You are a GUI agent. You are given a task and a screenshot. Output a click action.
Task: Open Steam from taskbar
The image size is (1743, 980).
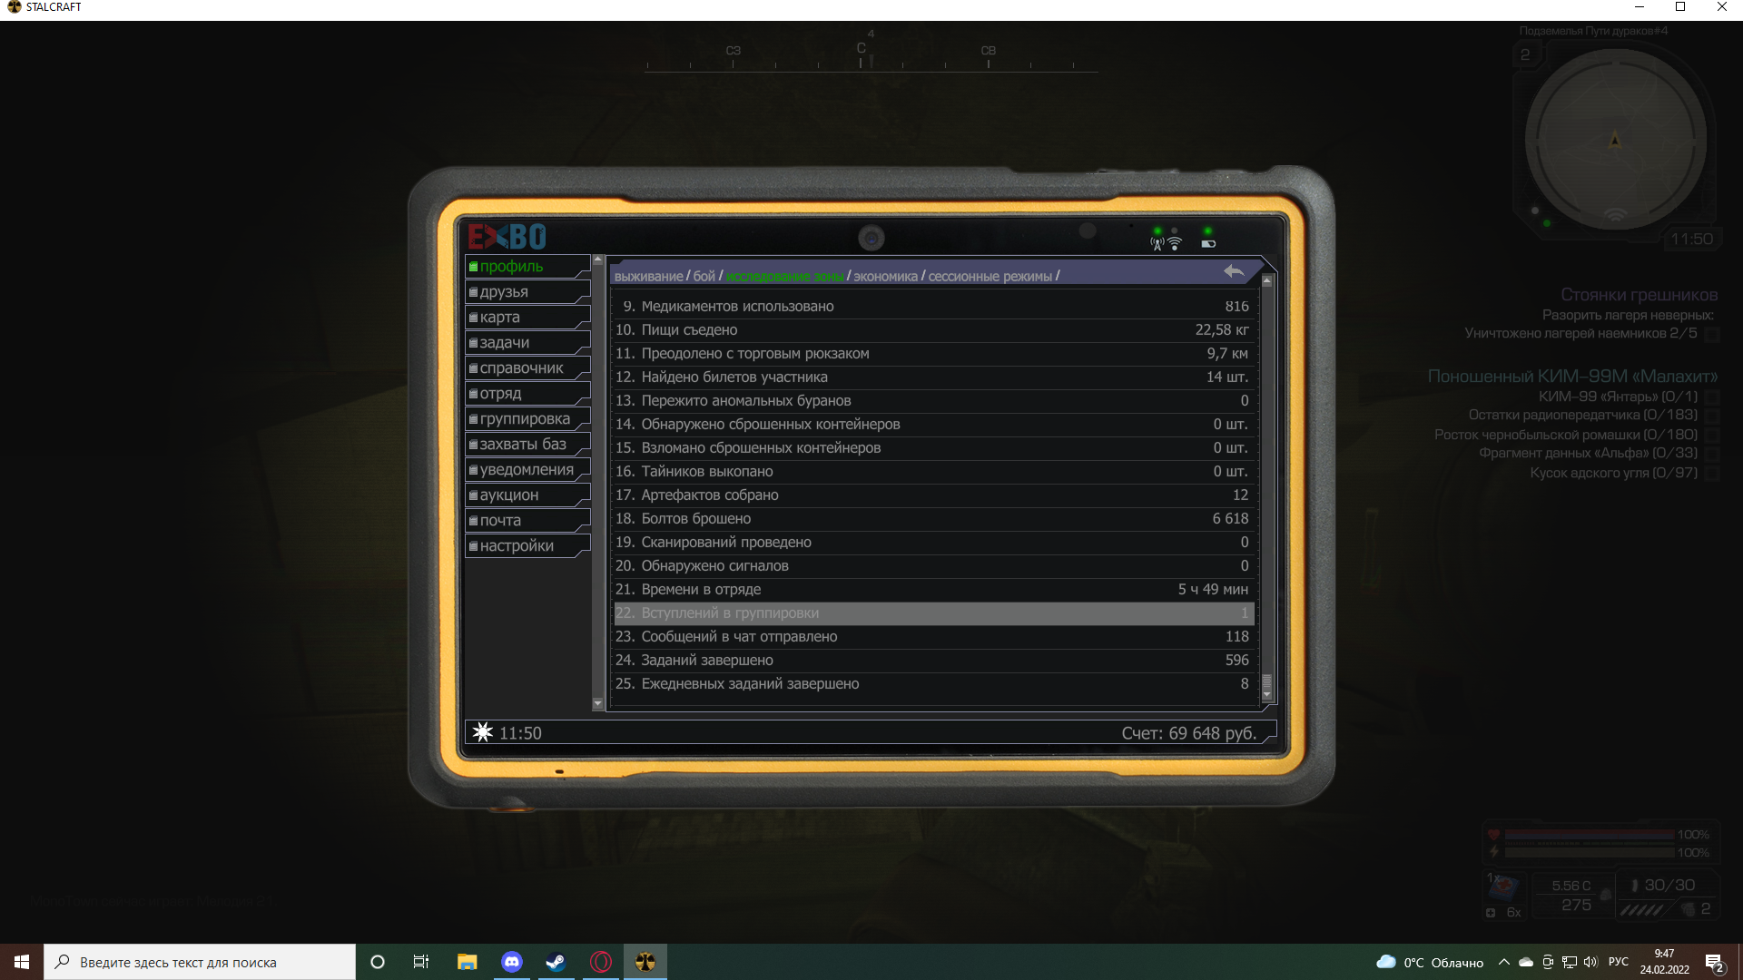[x=556, y=962]
